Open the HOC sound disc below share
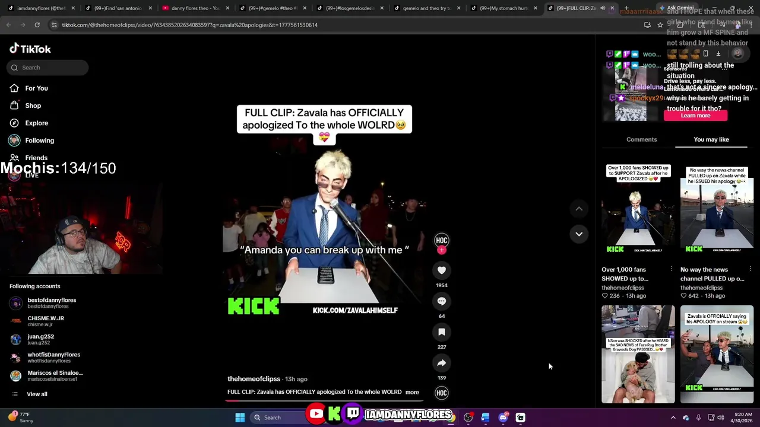 point(442,393)
